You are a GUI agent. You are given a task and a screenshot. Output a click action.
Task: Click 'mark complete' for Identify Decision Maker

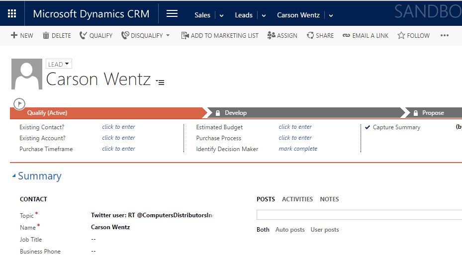[298, 149]
